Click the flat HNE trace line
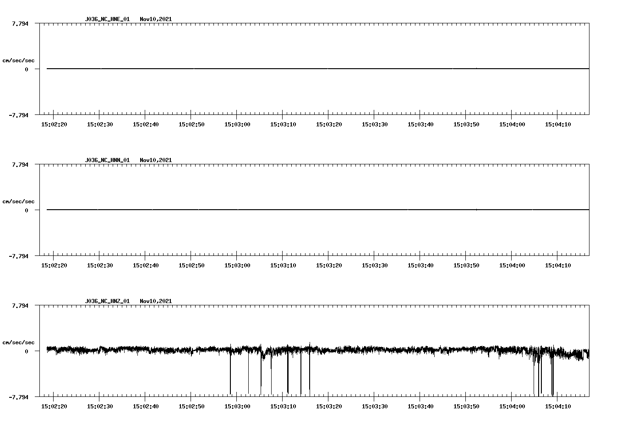 [x=318, y=69]
